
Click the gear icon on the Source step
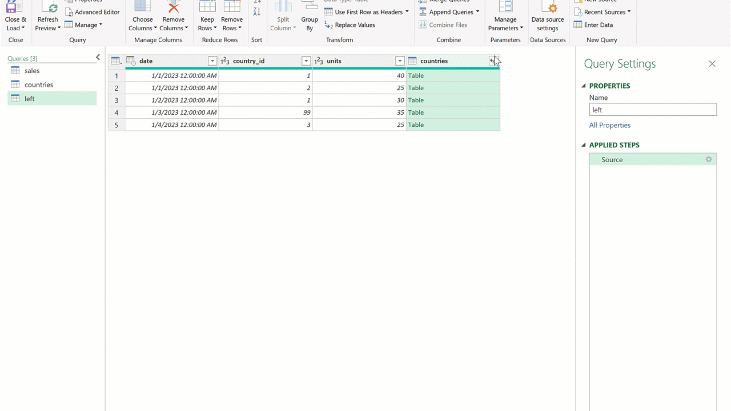tap(709, 160)
